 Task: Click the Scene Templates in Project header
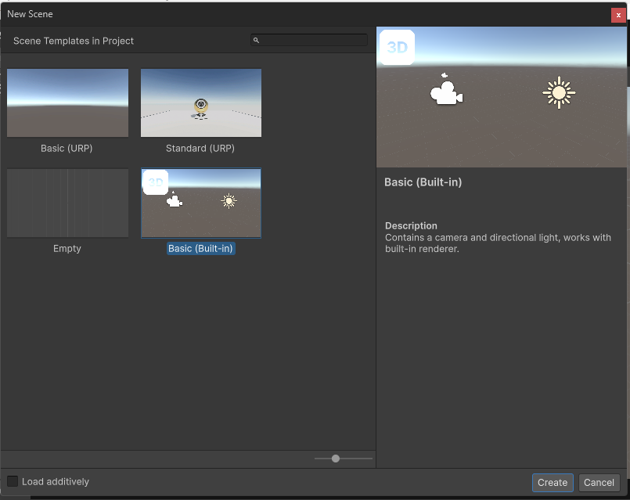[x=74, y=41]
